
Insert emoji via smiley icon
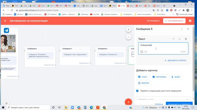click(142, 52)
